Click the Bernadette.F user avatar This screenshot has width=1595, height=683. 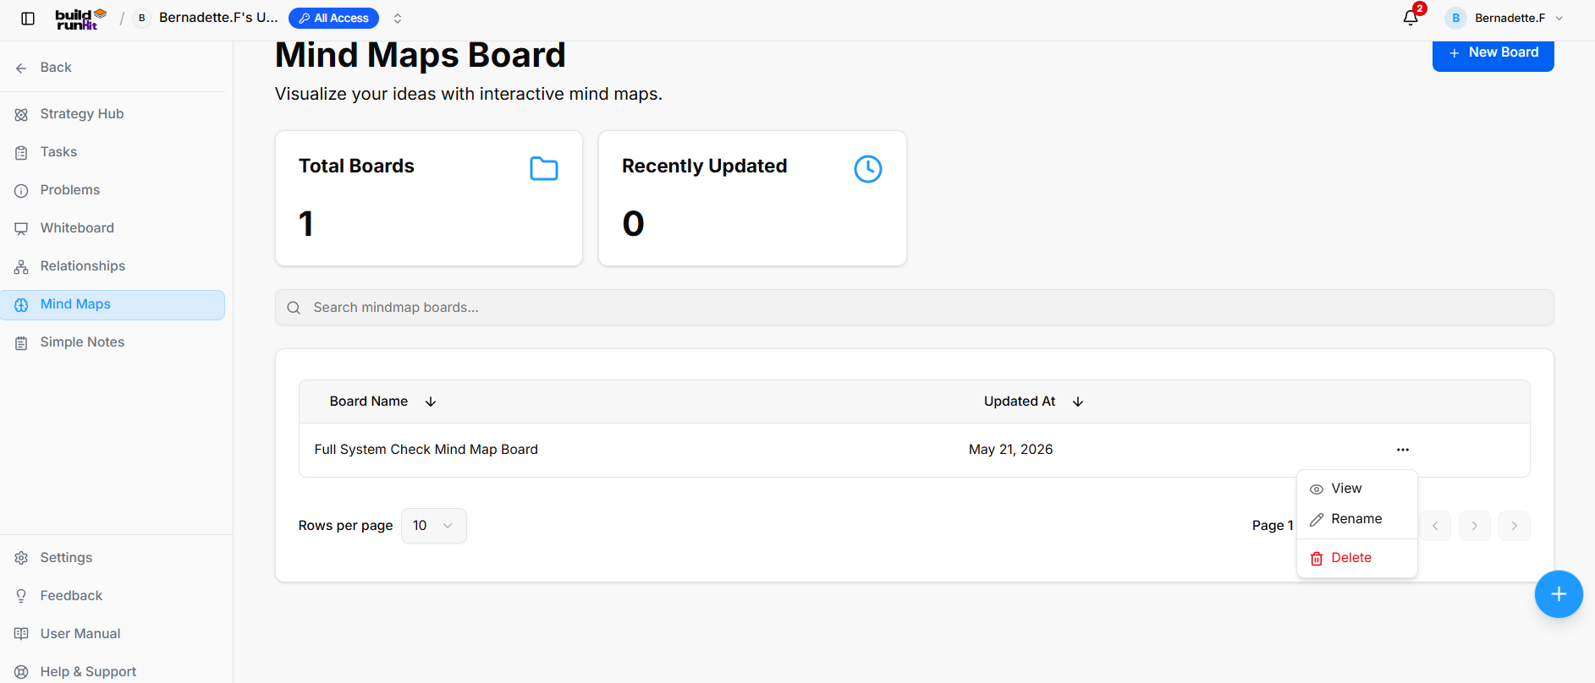tap(1455, 18)
